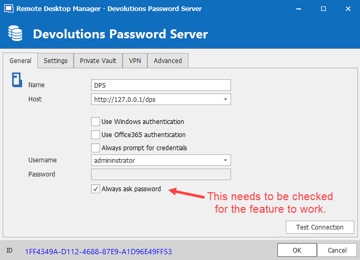Open the Username dropdown arrow
Viewport: 360px width, 260px height.
point(225,160)
